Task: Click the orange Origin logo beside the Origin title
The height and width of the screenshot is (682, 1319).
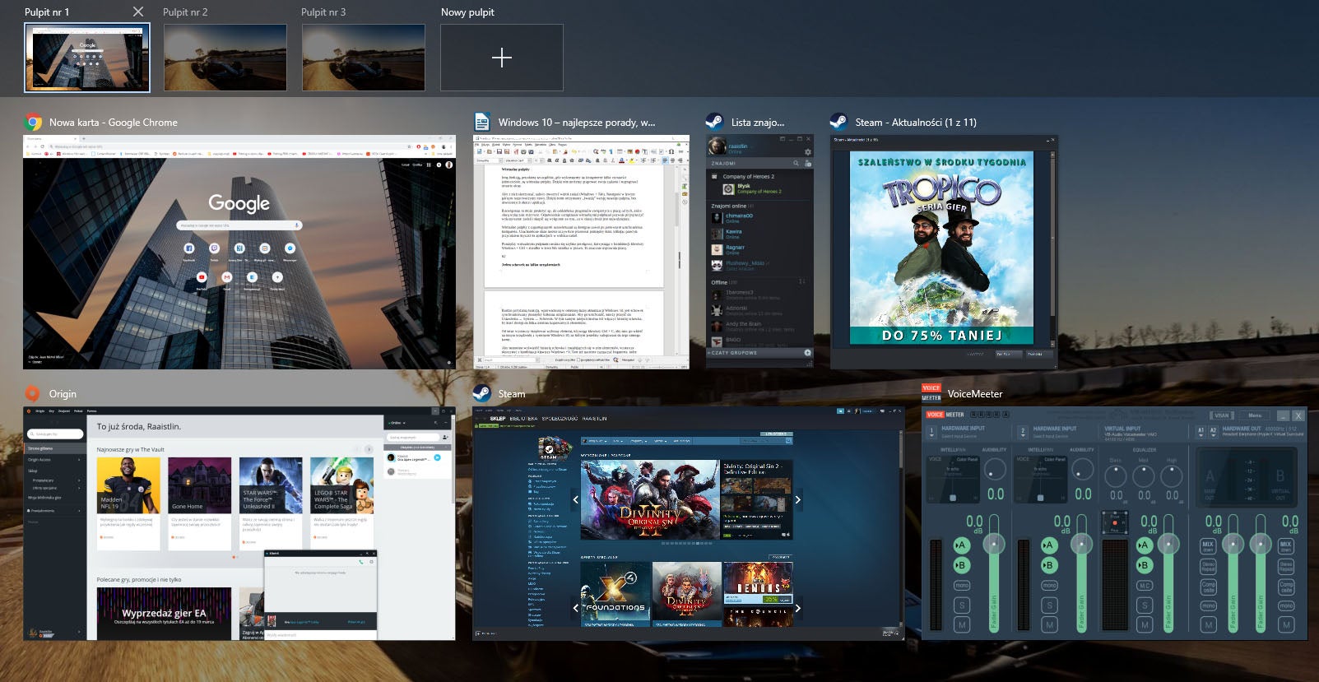Action: (x=32, y=394)
